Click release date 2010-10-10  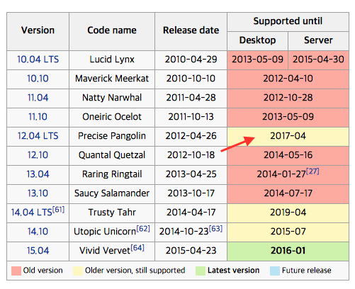pos(191,79)
